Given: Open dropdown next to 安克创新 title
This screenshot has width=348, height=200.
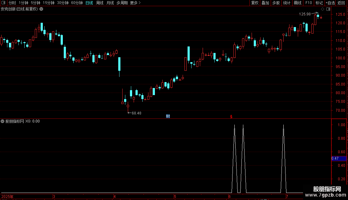Looking at the screenshot, I should [x=41, y=9].
